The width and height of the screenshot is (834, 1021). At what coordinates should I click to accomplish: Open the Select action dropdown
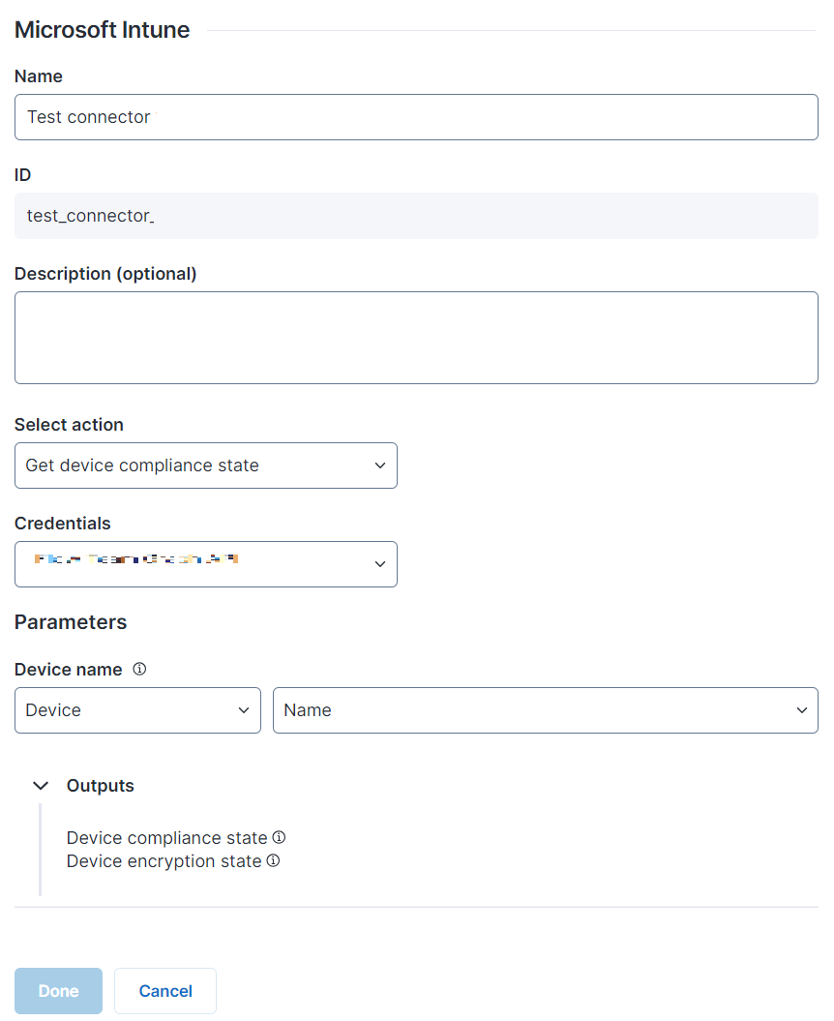205,465
